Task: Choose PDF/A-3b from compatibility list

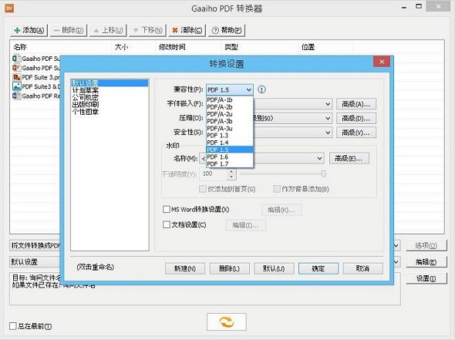Action: [x=230, y=121]
